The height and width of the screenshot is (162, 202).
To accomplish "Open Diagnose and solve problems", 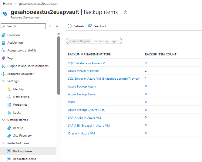I will click(x=28, y=66).
